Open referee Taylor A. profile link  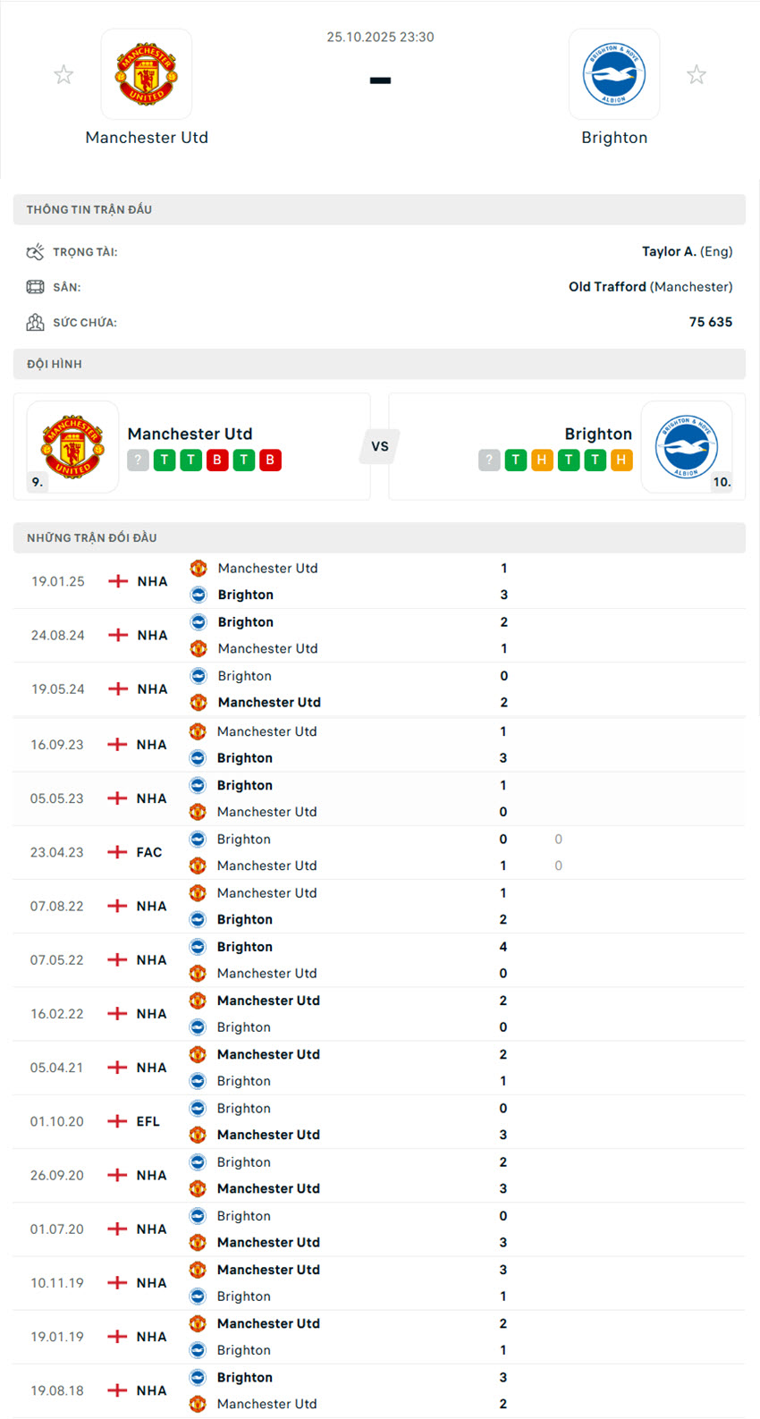(x=670, y=251)
